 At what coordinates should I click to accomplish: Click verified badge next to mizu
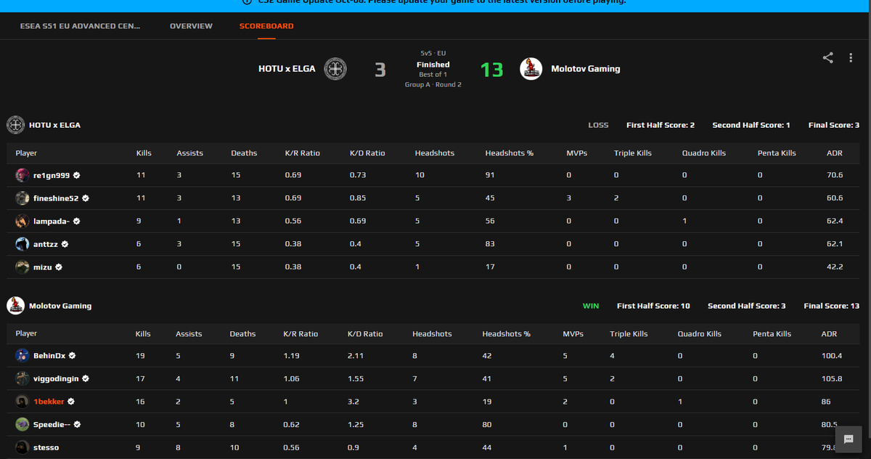pos(59,267)
